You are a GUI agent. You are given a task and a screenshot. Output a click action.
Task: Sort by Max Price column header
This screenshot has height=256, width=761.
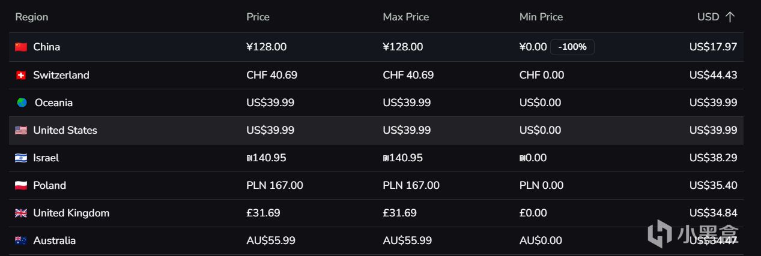[406, 17]
